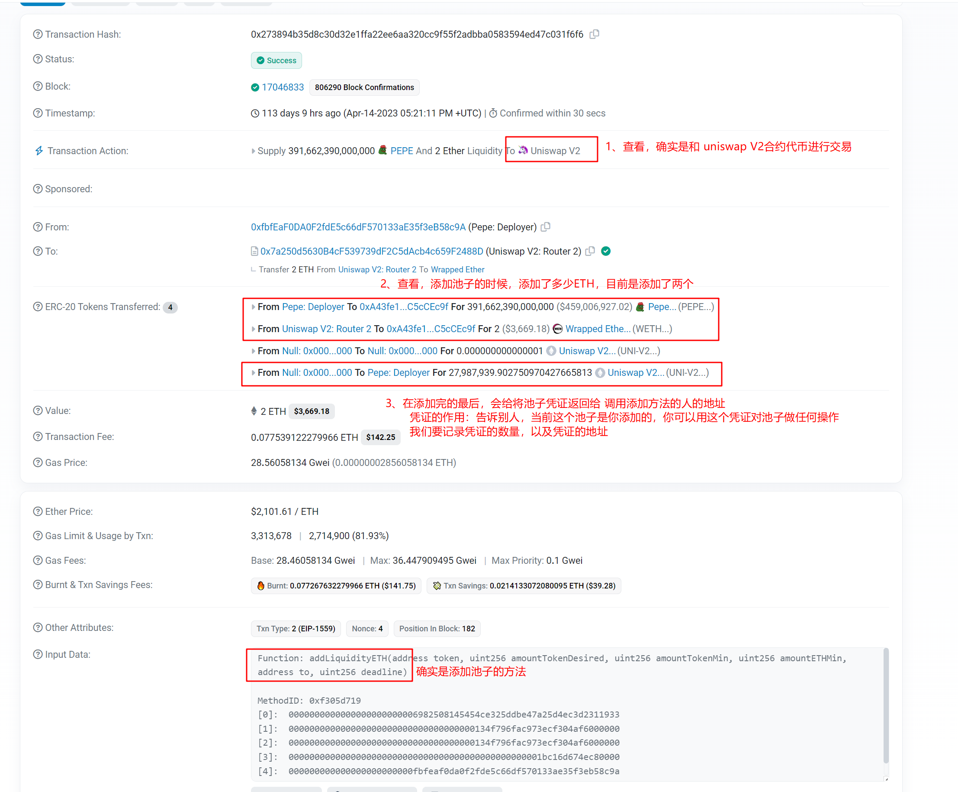Click help icon beside Gas Price
958x792 pixels.
pyautogui.click(x=38, y=462)
